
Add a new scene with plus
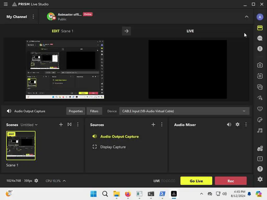pyautogui.click(x=61, y=124)
